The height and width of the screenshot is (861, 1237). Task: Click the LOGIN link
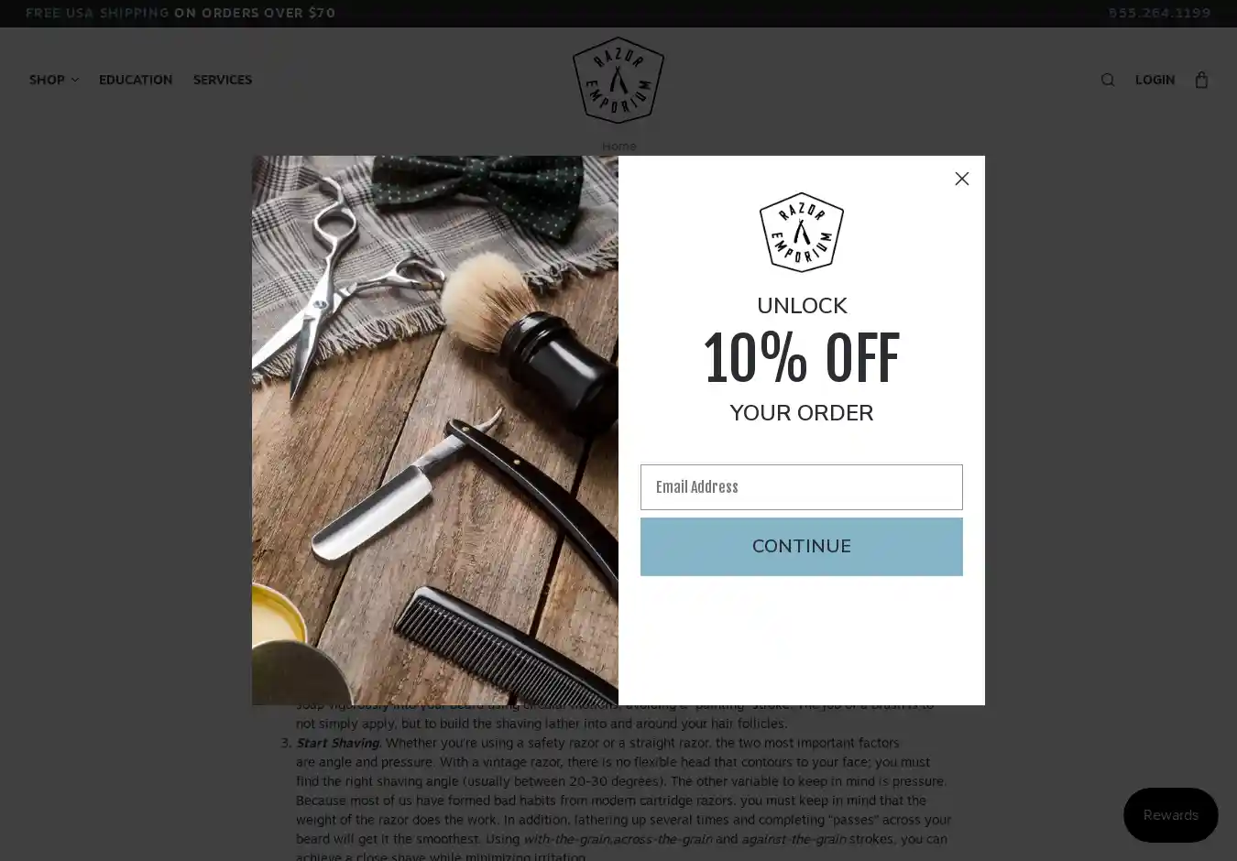coord(1155,80)
